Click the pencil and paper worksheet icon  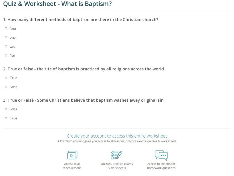click(116, 155)
